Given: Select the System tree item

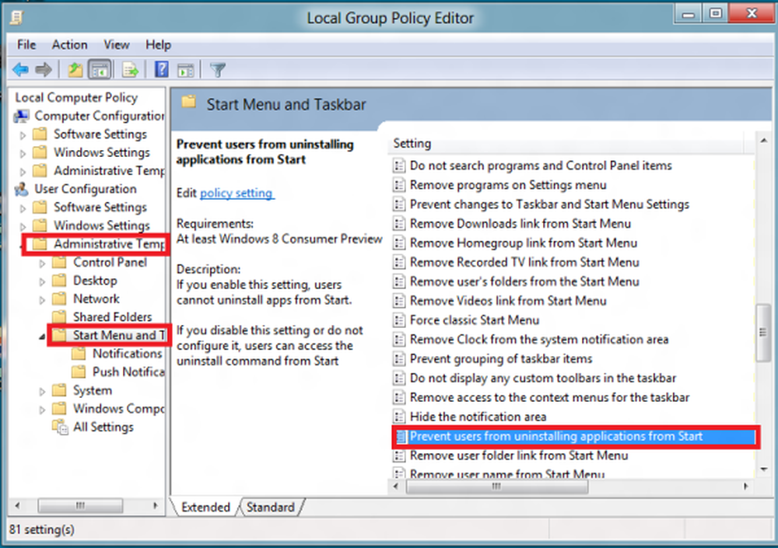Looking at the screenshot, I should pos(93,390).
